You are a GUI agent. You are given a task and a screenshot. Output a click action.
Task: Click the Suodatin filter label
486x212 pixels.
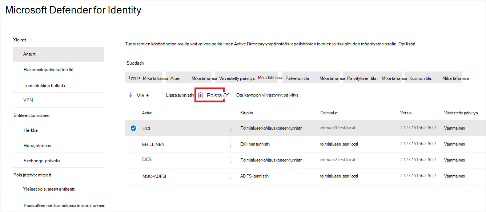point(135,63)
